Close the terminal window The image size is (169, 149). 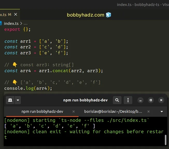pos(161,100)
